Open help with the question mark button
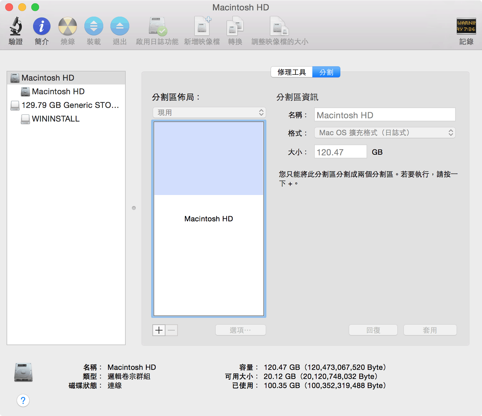482x416 pixels. [23, 400]
